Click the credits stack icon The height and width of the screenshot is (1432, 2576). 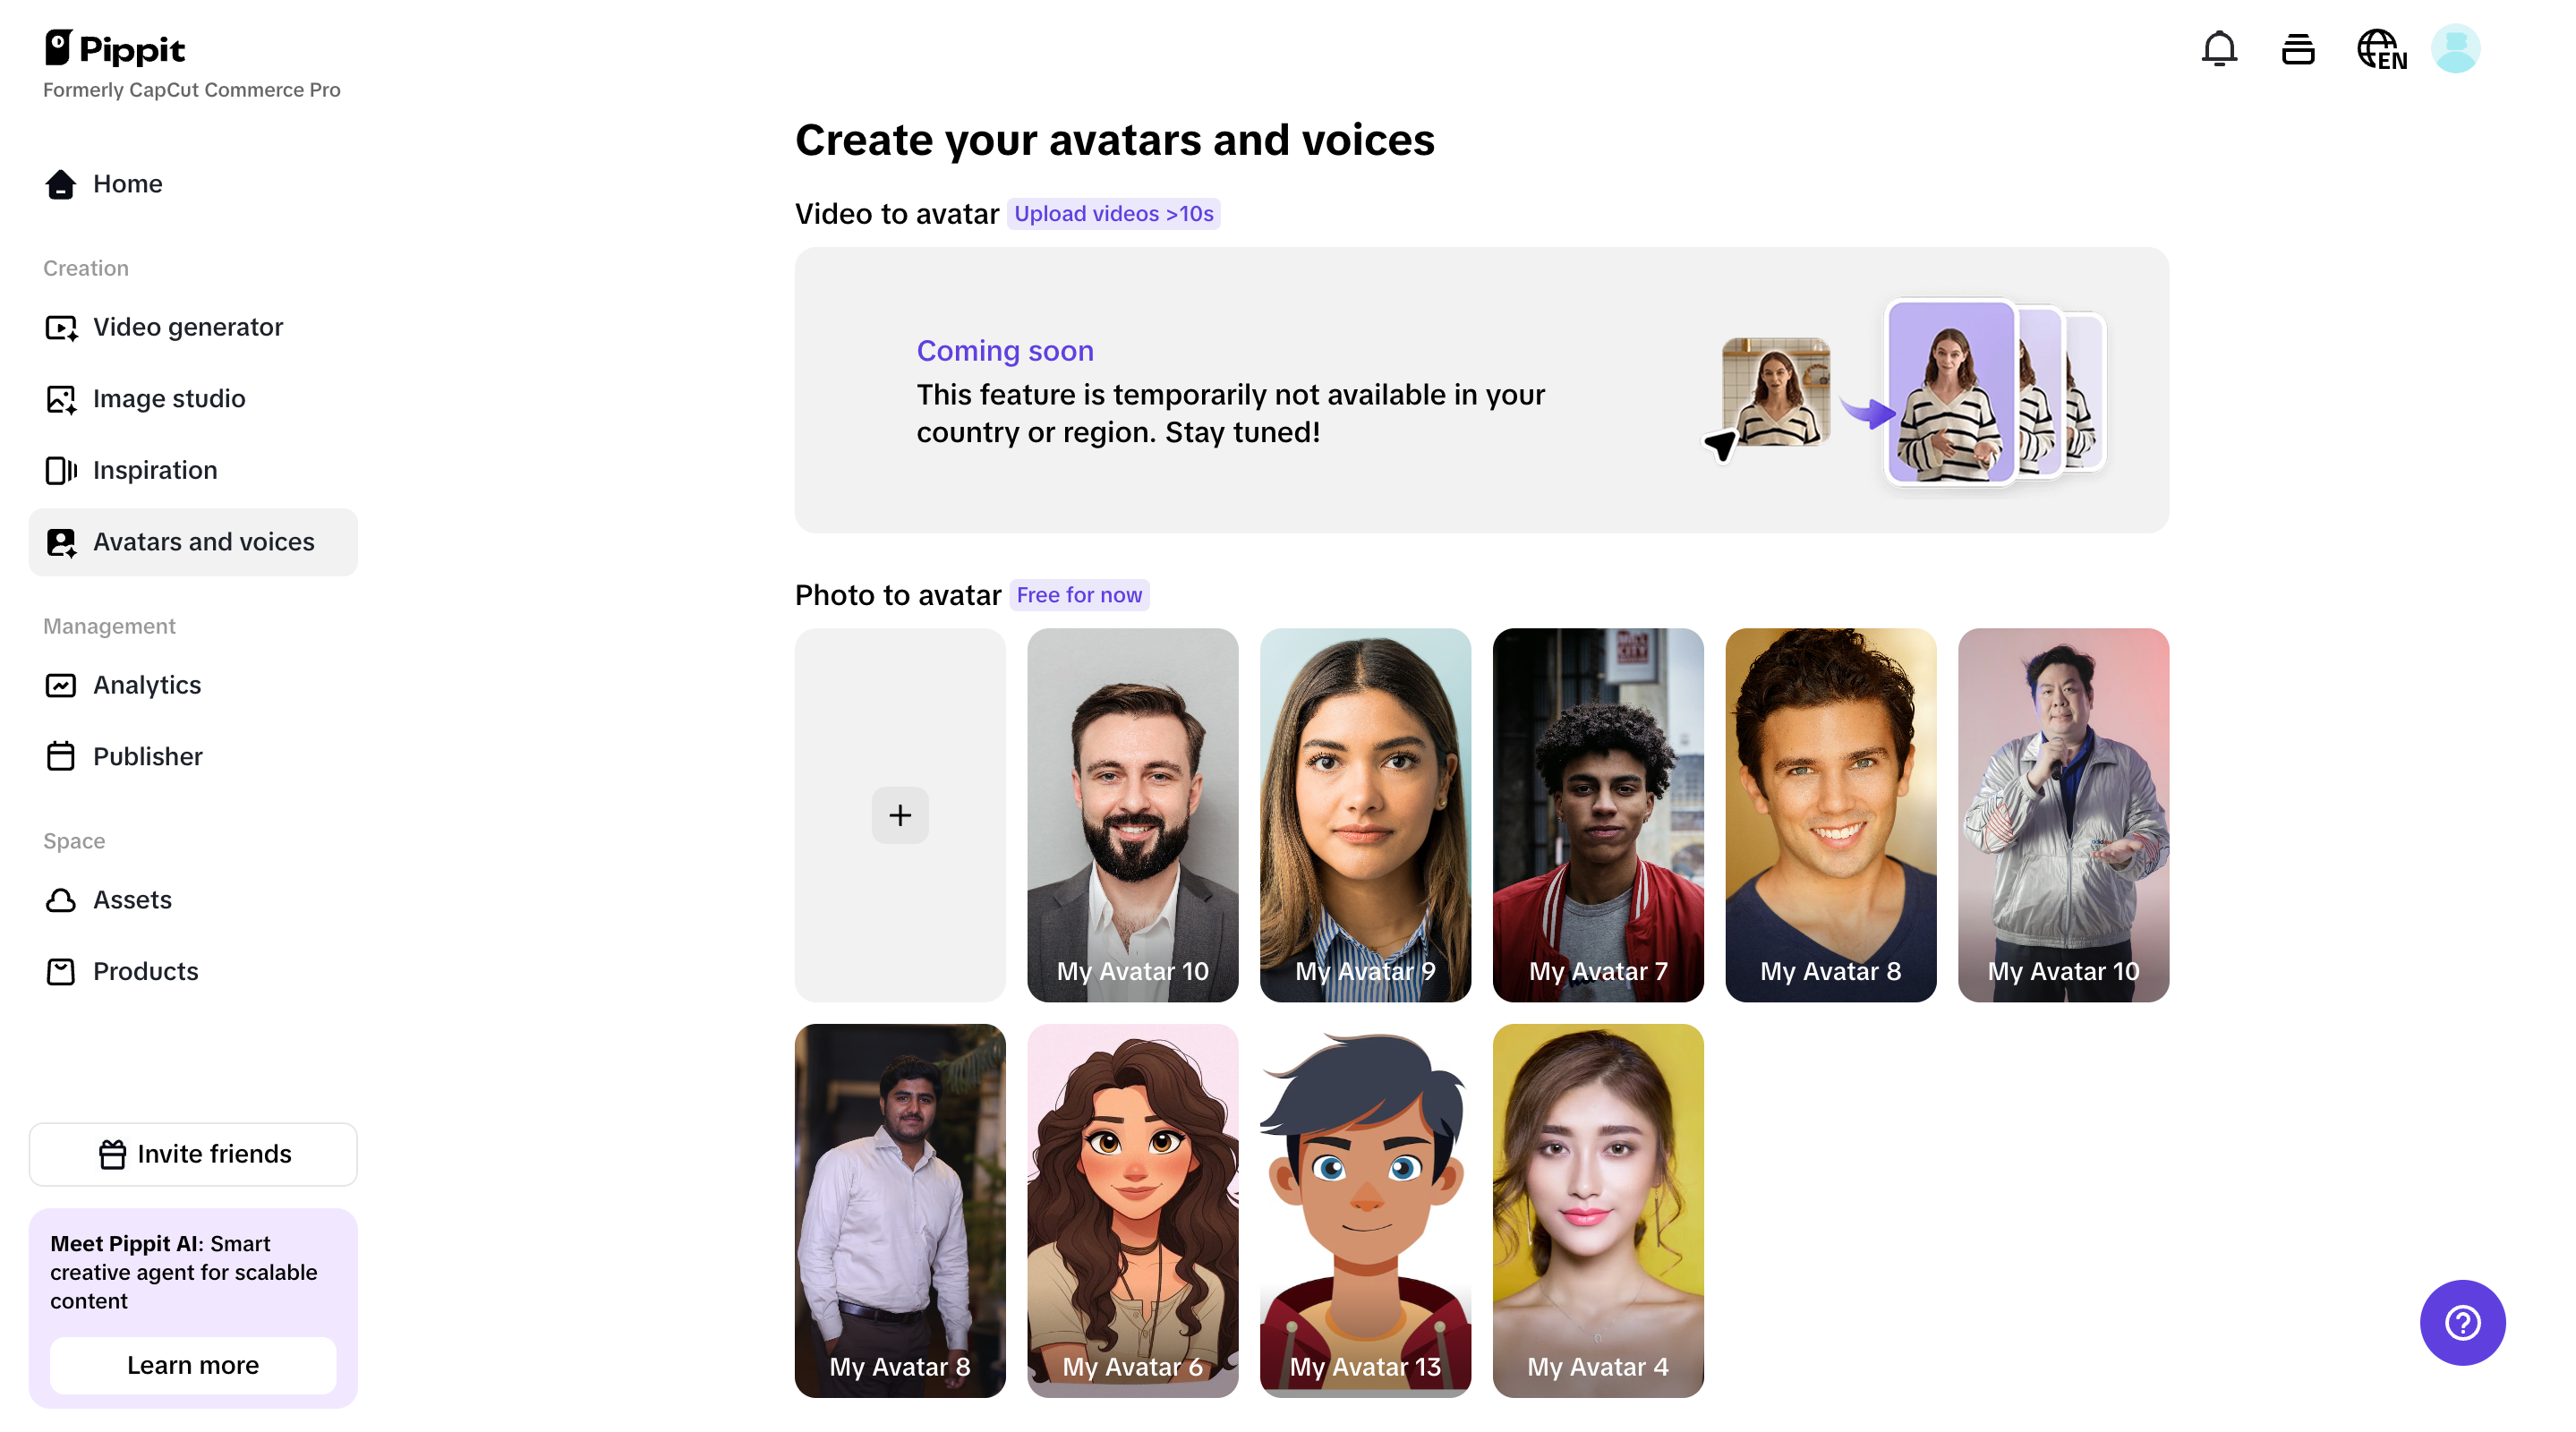tap(2297, 48)
